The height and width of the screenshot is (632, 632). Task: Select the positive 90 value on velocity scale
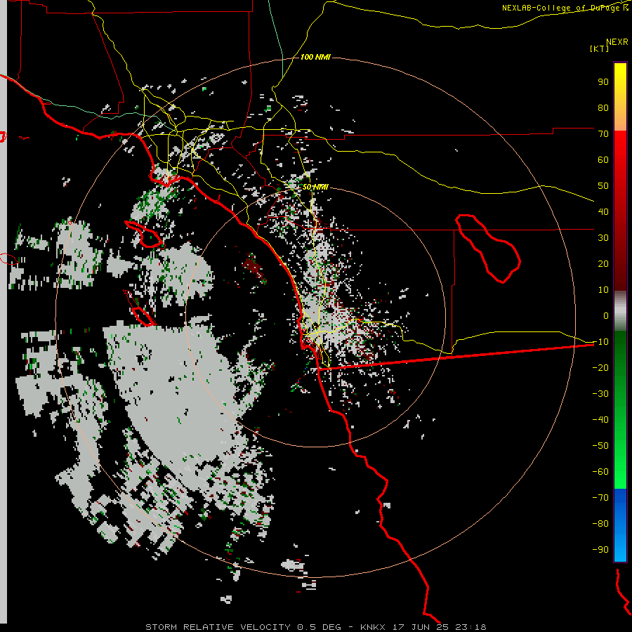point(603,82)
